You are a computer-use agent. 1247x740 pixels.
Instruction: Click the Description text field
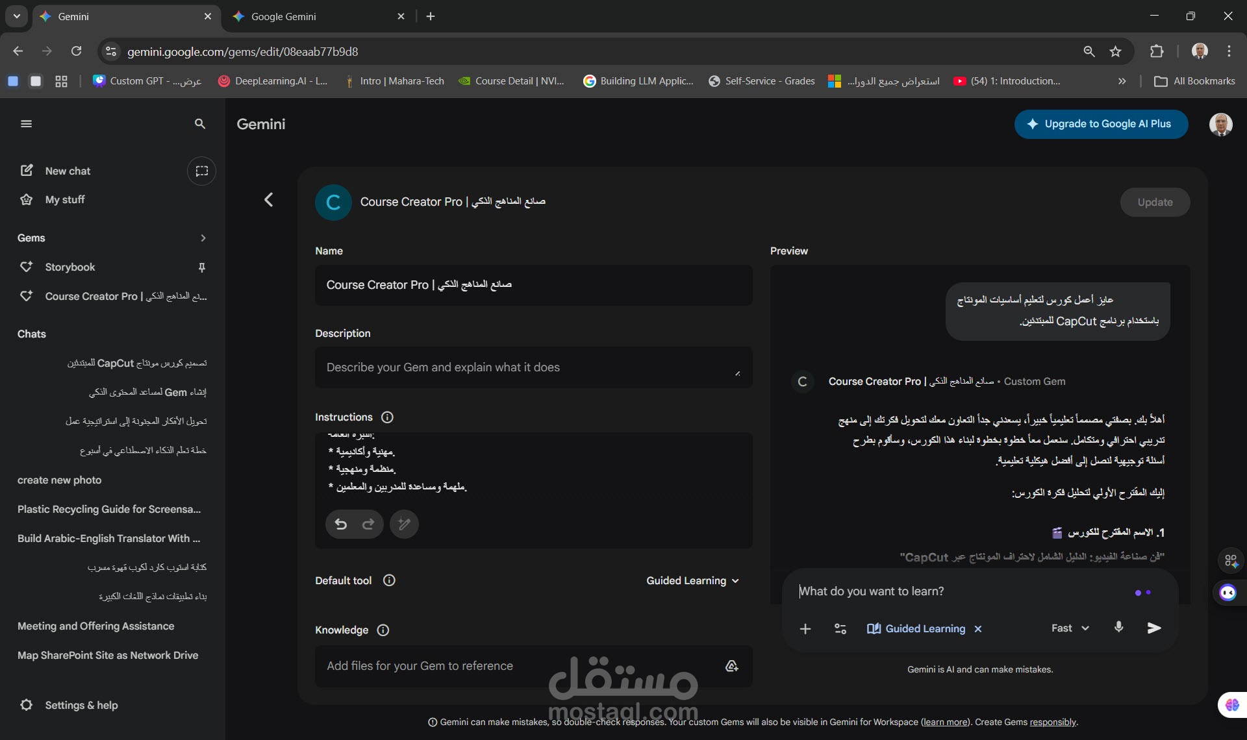click(533, 367)
